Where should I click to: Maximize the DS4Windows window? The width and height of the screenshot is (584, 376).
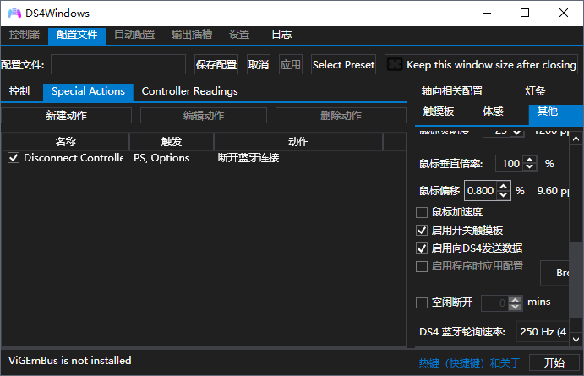525,13
